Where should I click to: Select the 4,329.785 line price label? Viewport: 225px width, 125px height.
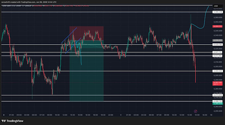point(217,45)
